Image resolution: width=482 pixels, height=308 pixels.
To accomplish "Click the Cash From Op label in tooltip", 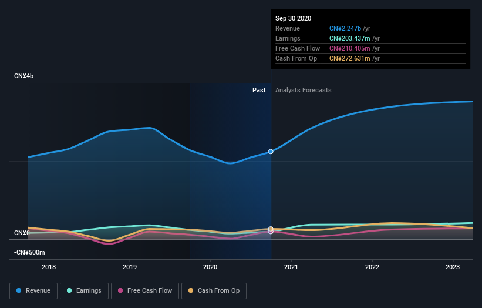I will point(296,58).
